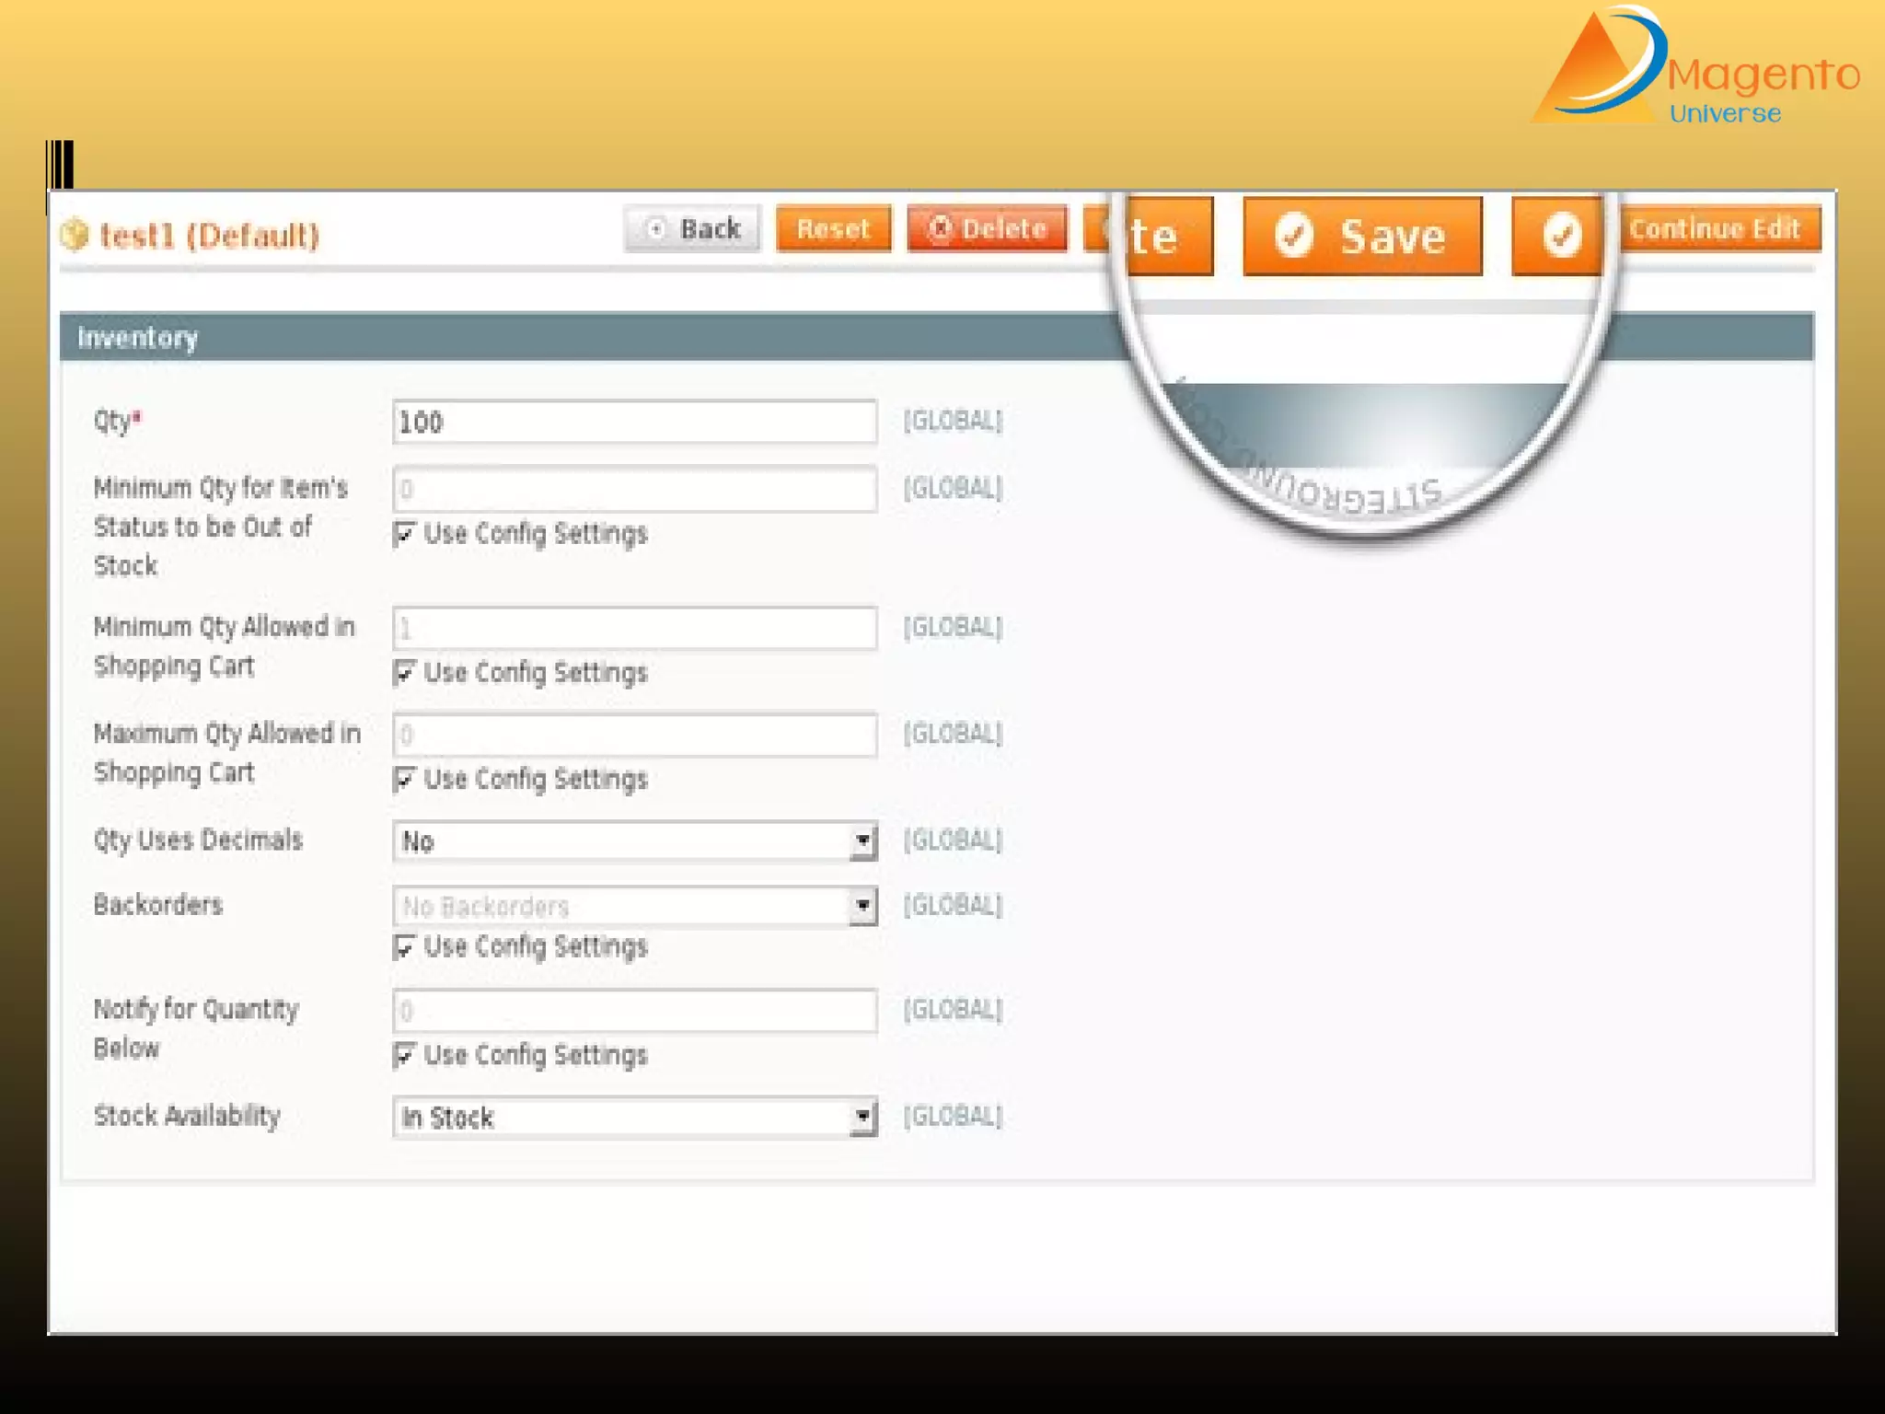
Task: Click the checkmark icon on Save button
Action: 1293,236
